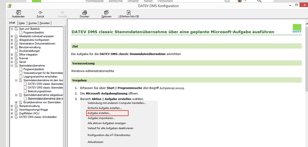Click the DATEV logo in the header

coord(297,28)
